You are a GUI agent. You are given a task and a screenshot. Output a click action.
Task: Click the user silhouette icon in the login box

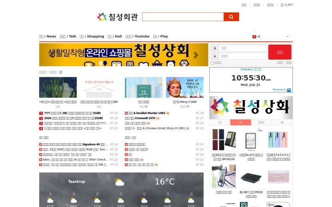coord(215,48)
